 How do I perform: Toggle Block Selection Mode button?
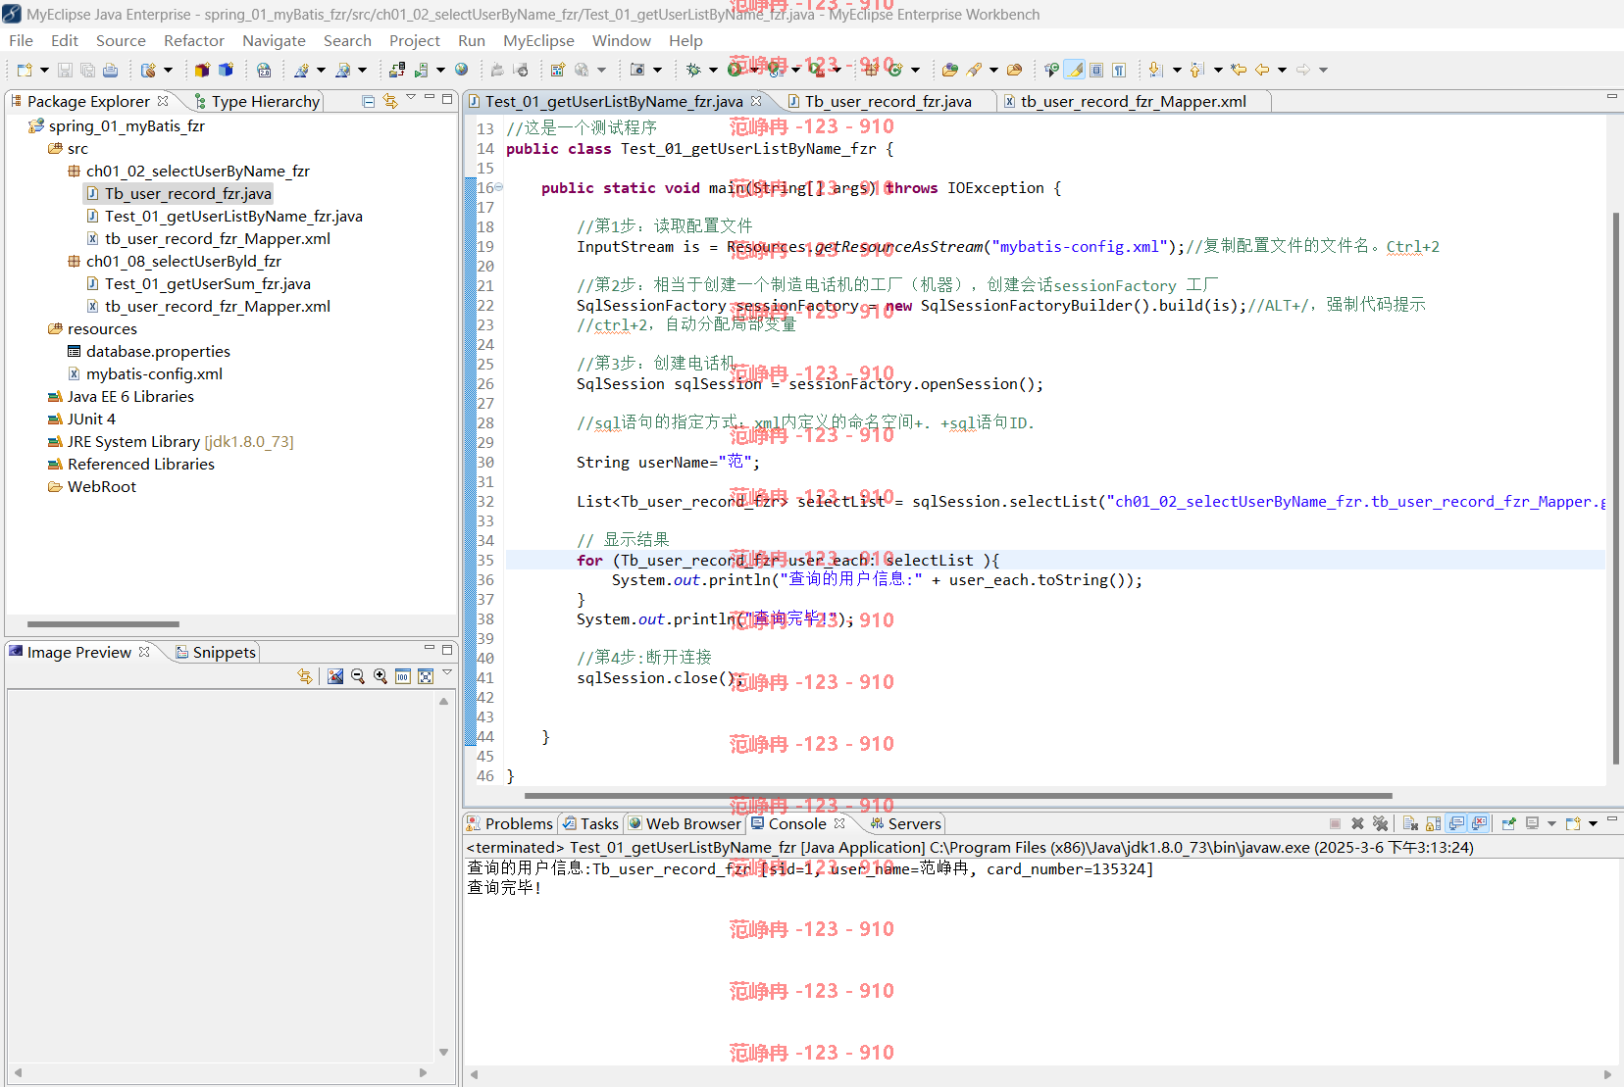1096,70
